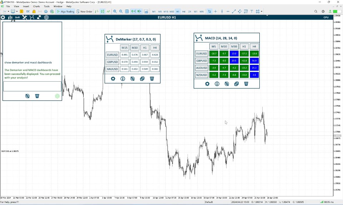Open the View menu

[16, 6]
